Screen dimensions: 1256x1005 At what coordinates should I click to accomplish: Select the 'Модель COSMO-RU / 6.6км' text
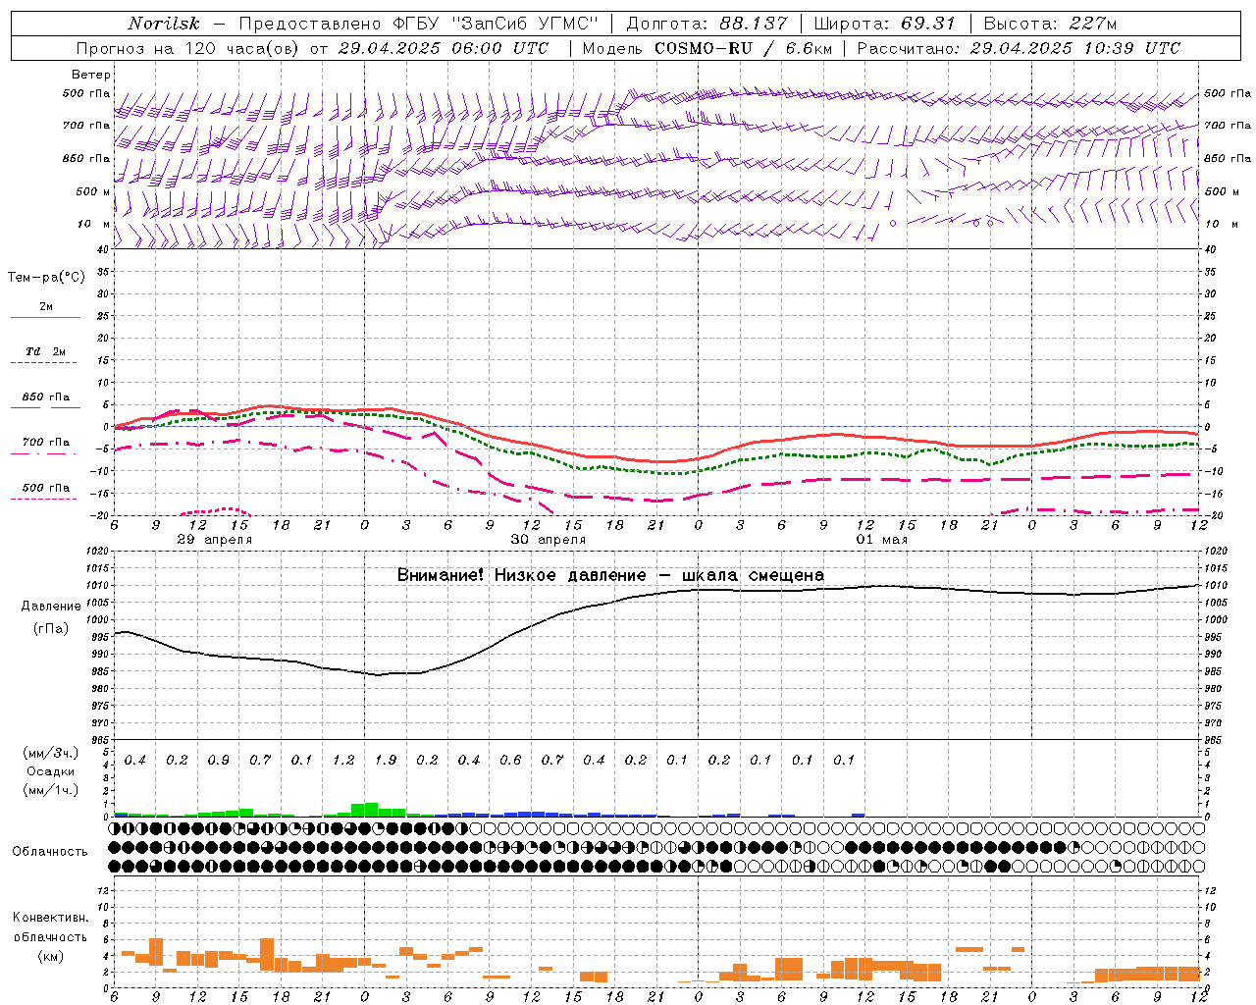coord(706,48)
